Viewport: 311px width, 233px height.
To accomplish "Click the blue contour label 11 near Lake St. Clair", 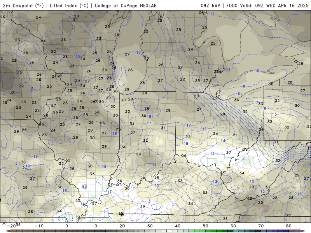I will tap(228, 70).
